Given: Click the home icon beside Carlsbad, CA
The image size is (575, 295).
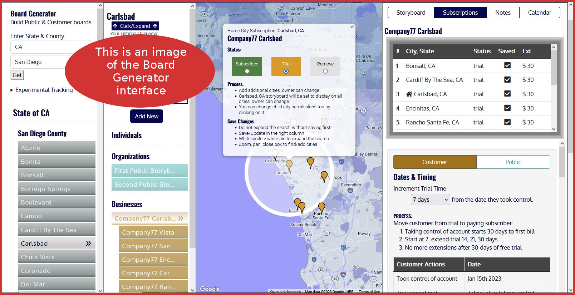Looking at the screenshot, I should 409,94.
